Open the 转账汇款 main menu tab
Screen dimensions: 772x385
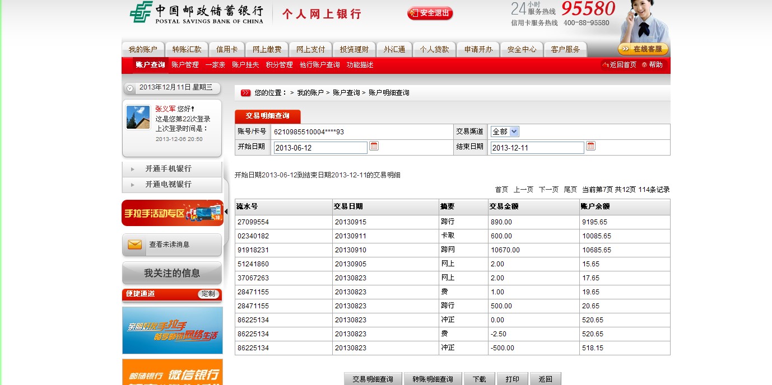187,49
